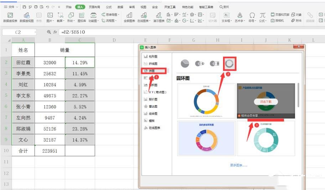Open All Charts (全部图表)
This screenshot has height=190, width=325.
[x=129, y=17]
